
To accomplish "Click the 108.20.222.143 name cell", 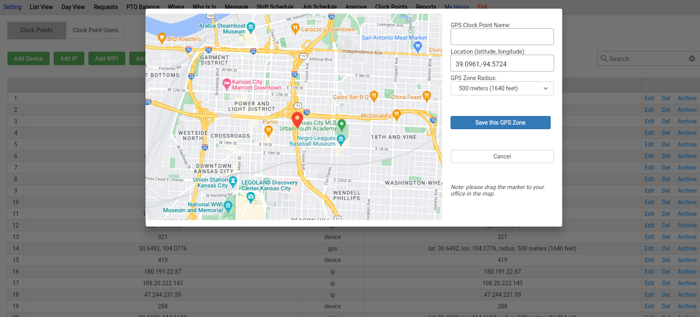I will tap(163, 283).
